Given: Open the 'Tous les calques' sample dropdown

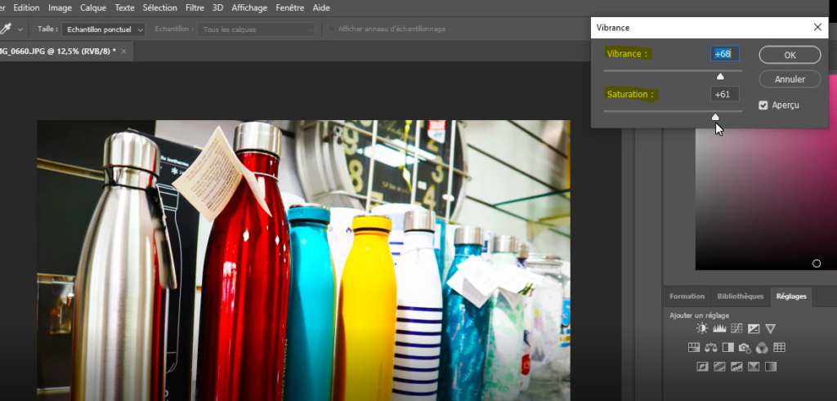Looking at the screenshot, I should tap(256, 29).
